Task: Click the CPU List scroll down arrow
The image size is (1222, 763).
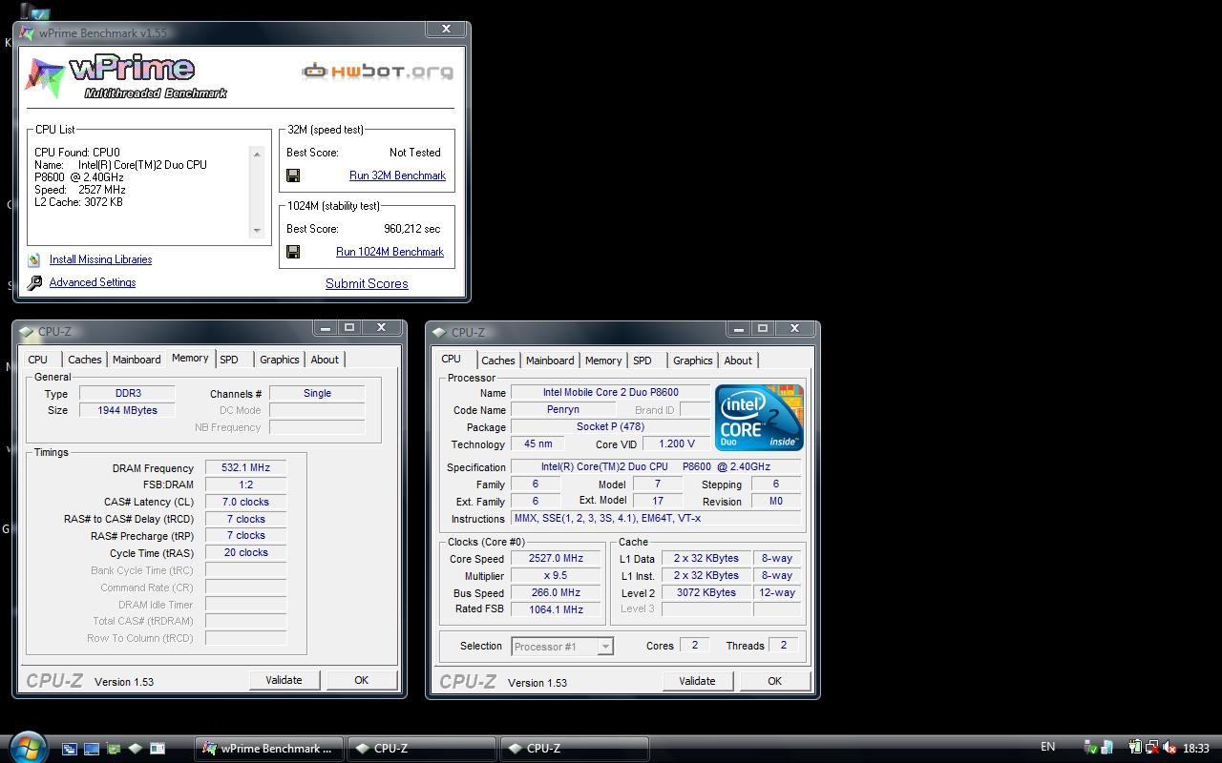Action: coord(256,231)
